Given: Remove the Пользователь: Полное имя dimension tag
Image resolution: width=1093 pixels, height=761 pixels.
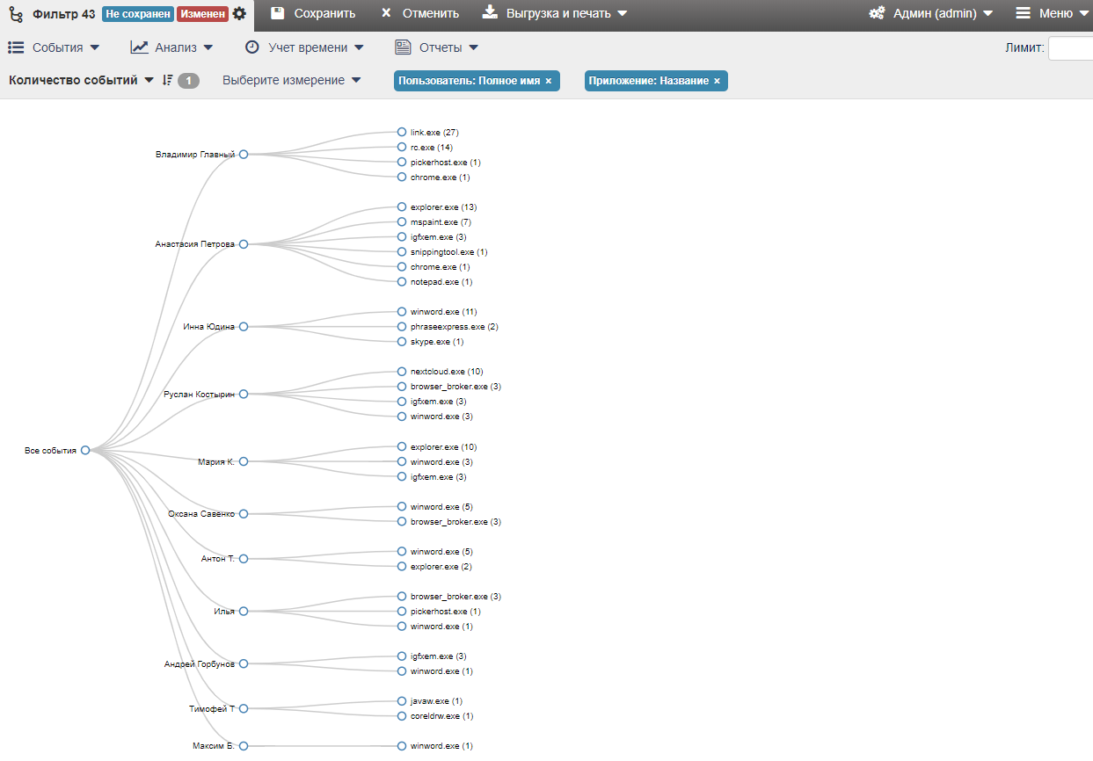Looking at the screenshot, I should tap(549, 81).
